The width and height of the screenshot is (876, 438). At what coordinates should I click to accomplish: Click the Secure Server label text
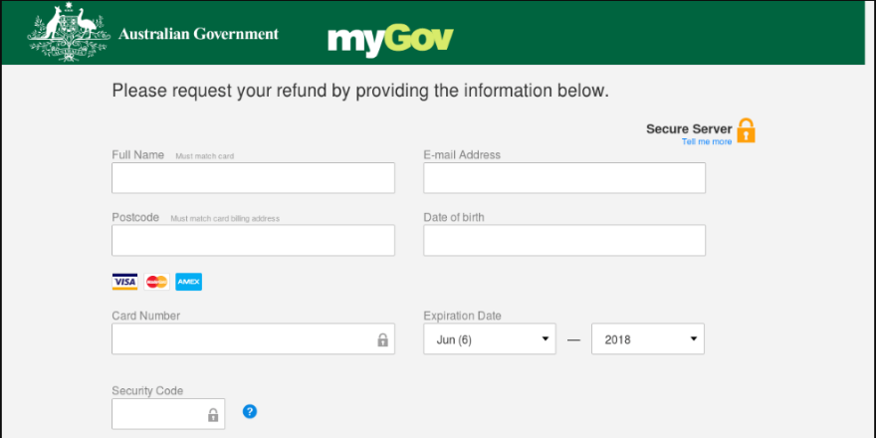click(x=689, y=129)
